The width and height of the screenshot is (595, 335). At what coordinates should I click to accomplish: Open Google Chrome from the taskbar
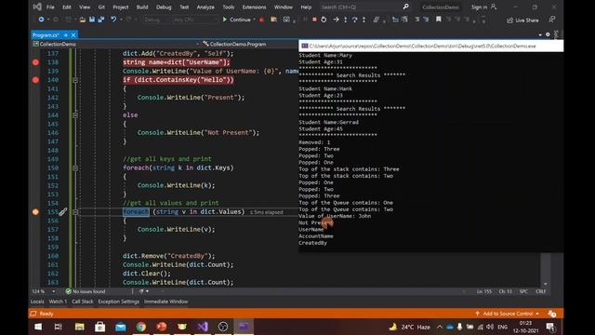coord(141,327)
